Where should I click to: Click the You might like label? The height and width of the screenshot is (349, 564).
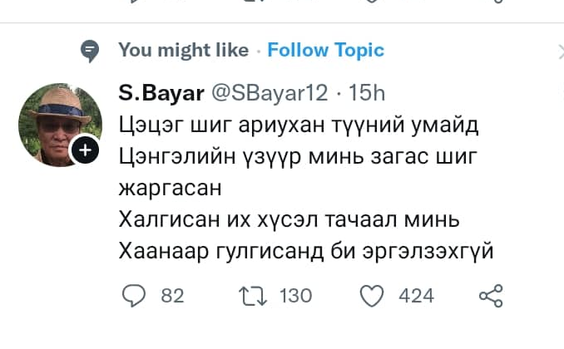tap(183, 51)
